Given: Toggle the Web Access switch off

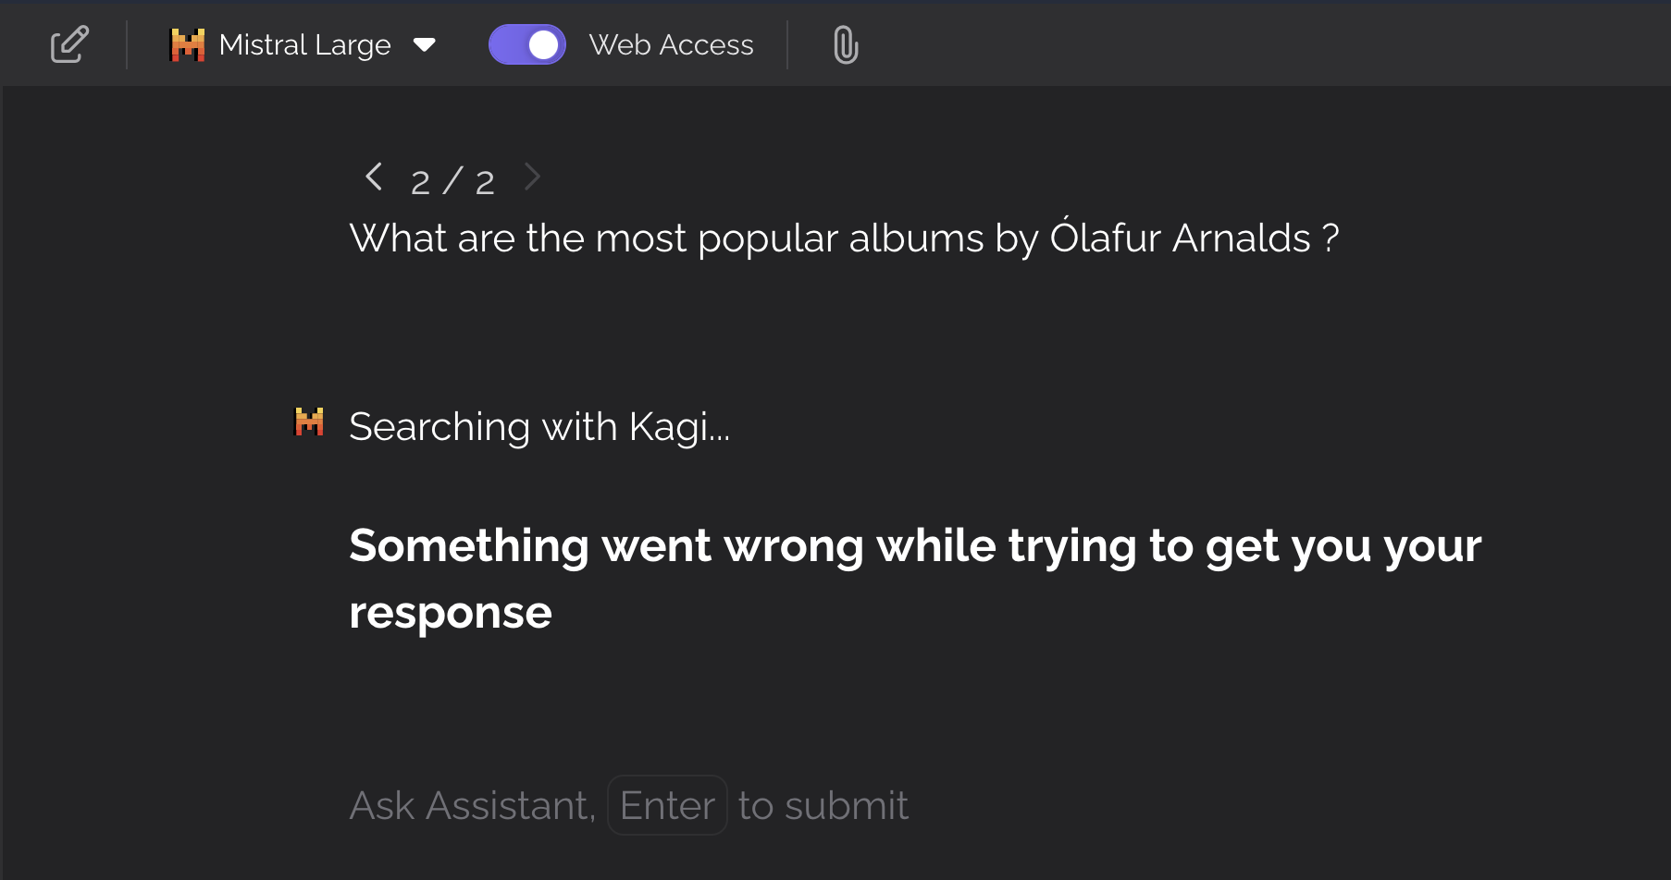Looking at the screenshot, I should (526, 44).
